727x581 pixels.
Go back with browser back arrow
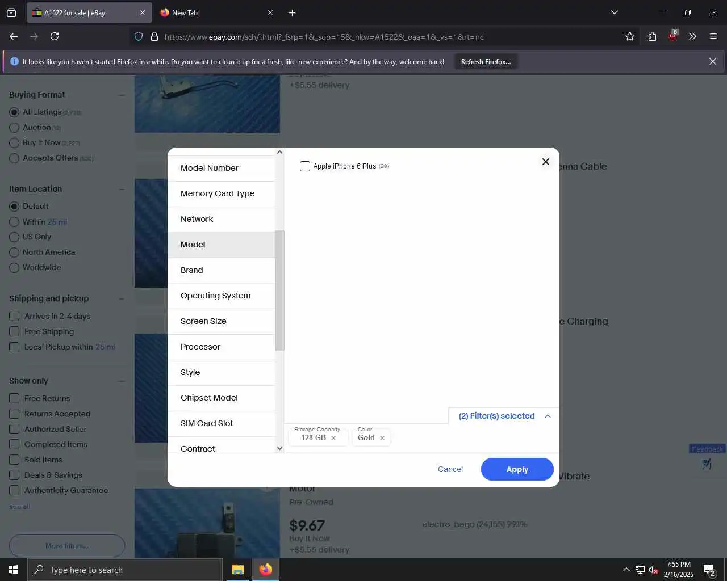(14, 36)
